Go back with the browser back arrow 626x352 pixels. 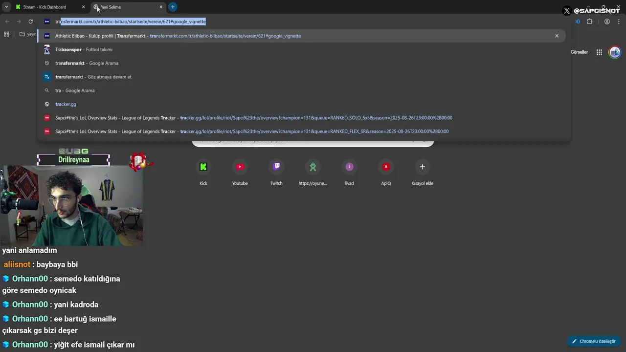pyautogui.click(x=7, y=22)
